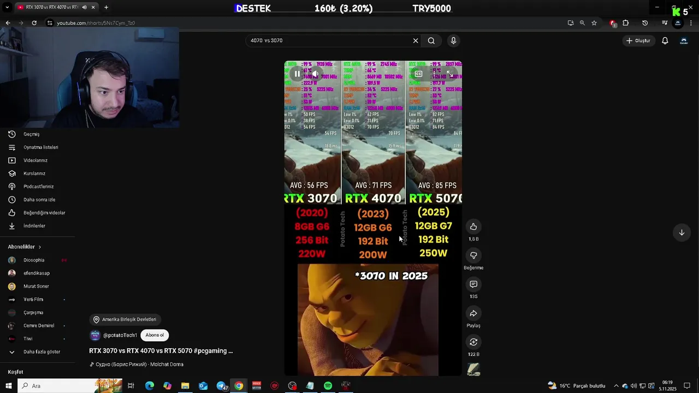The height and width of the screenshot is (393, 699).
Task: Toggle captions on the Shorts player
Action: (418, 74)
